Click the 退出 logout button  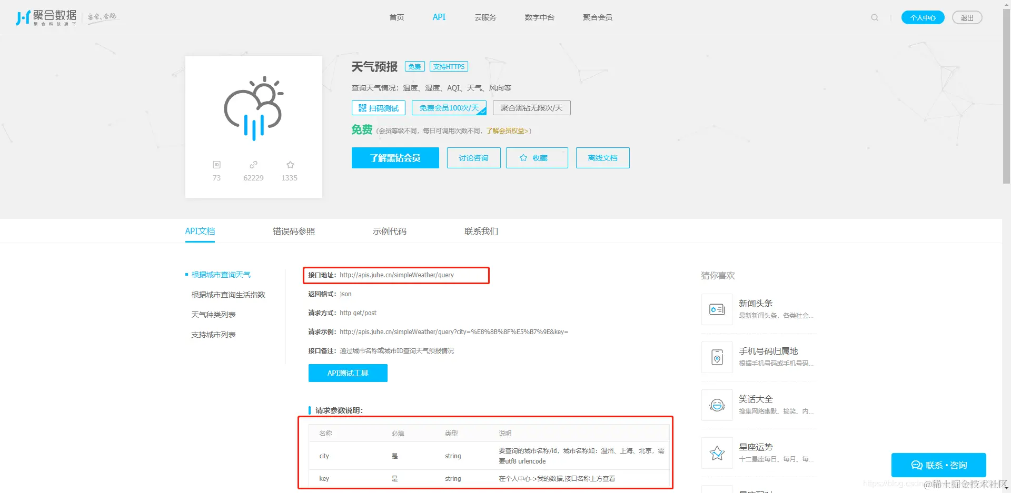point(967,17)
